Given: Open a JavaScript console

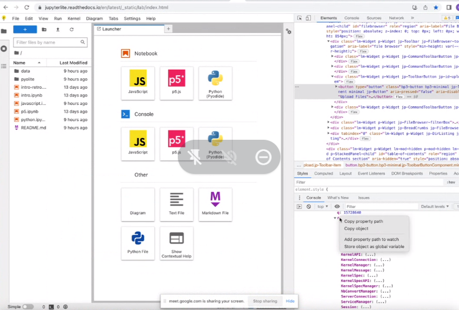Looking at the screenshot, I should [138, 144].
